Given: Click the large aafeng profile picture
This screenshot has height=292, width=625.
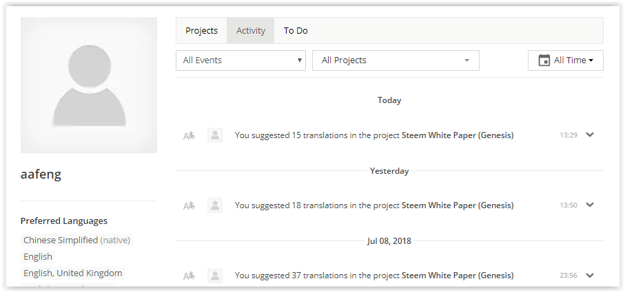Looking at the screenshot, I should coord(89,85).
